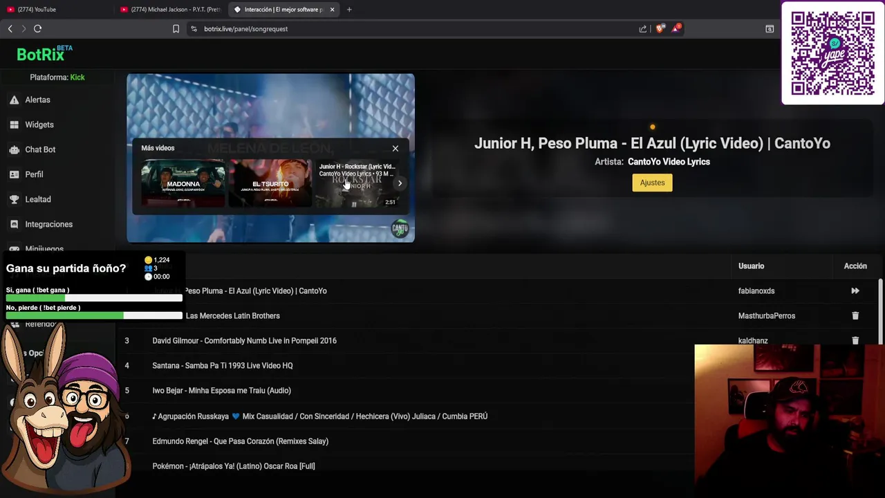Select the Interacción tab
885x498 pixels.
(x=283, y=10)
